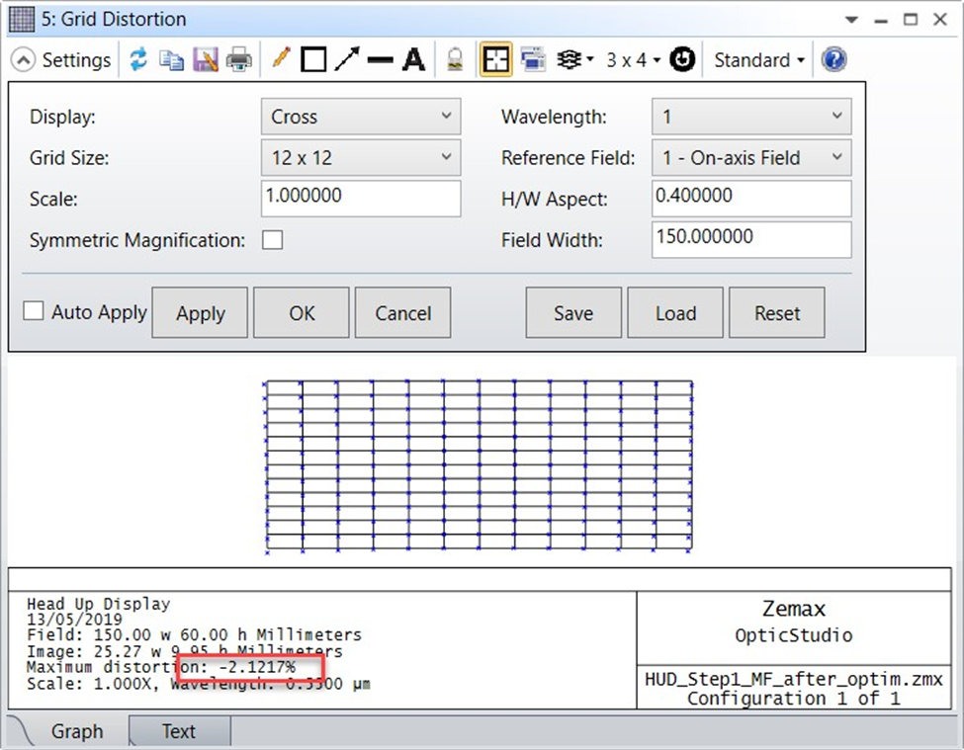
Task: Select the pencil annotation tool
Action: 281,59
